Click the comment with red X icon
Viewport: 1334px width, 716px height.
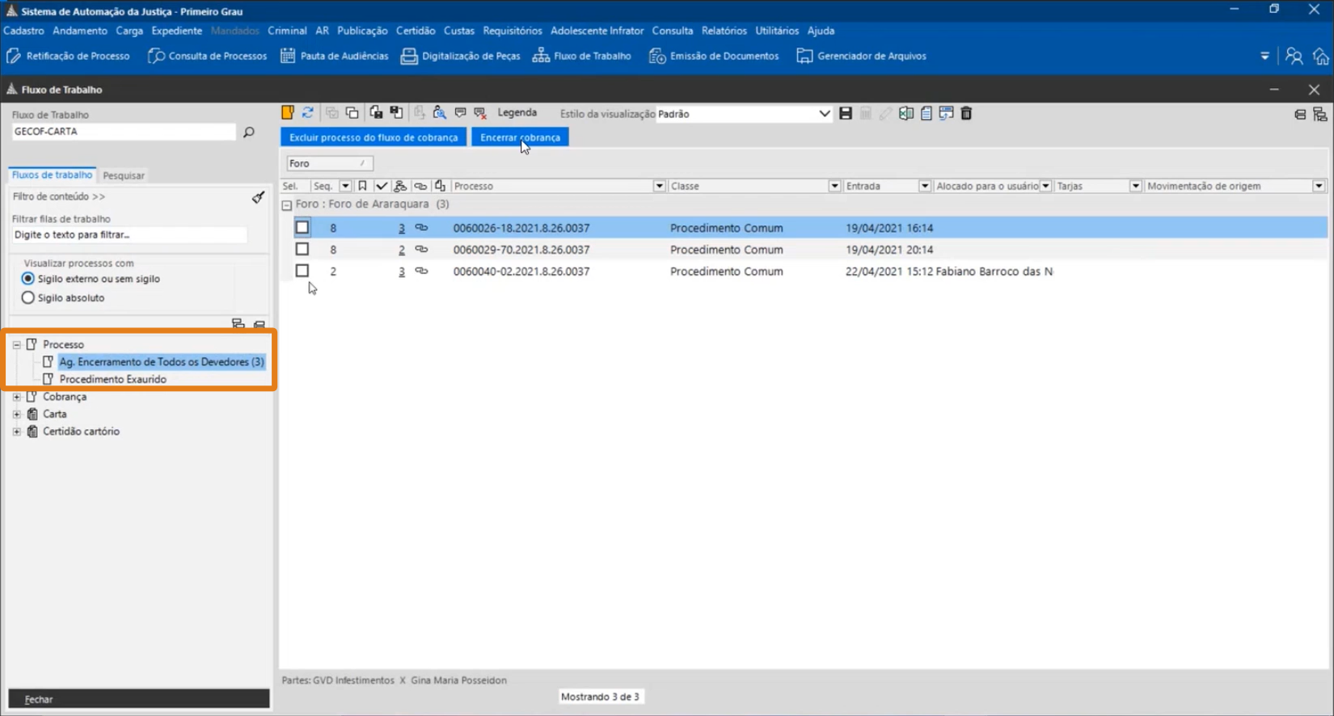(x=480, y=113)
